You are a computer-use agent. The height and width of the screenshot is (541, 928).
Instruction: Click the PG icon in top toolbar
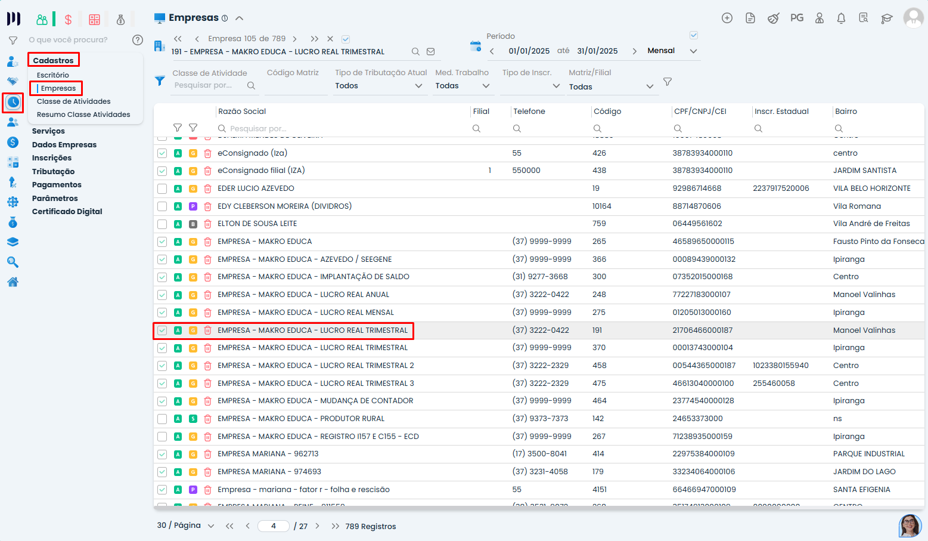coord(797,18)
